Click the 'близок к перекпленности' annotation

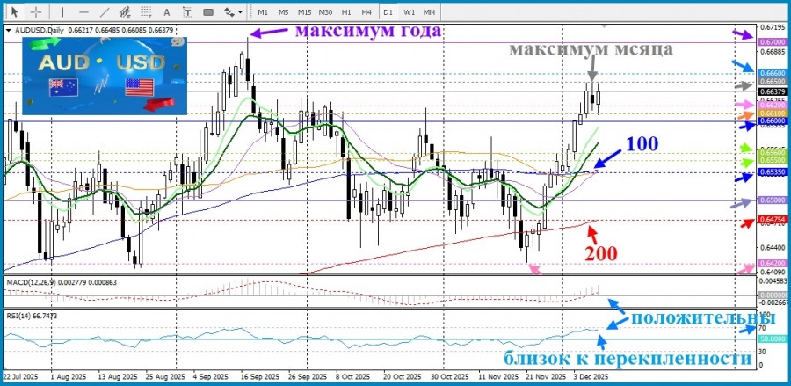(x=628, y=358)
